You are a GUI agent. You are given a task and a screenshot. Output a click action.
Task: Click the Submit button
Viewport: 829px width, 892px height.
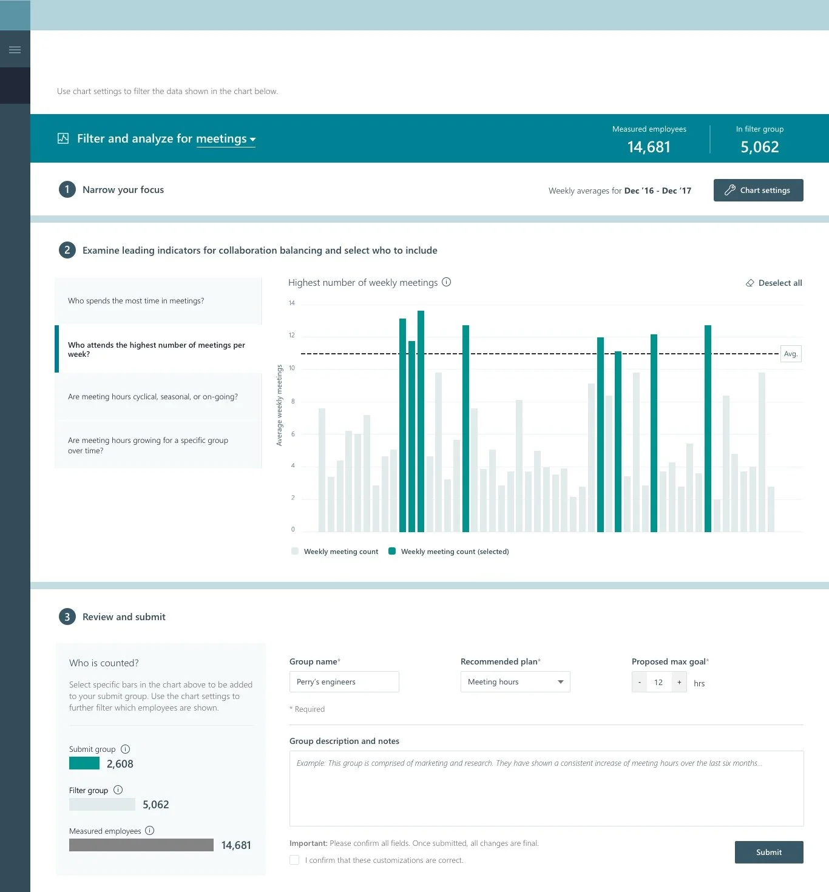point(768,852)
